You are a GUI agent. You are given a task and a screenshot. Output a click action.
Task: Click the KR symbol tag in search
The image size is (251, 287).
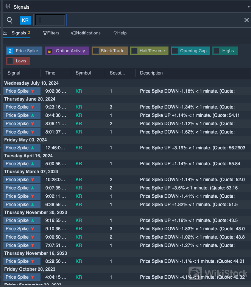[25, 20]
